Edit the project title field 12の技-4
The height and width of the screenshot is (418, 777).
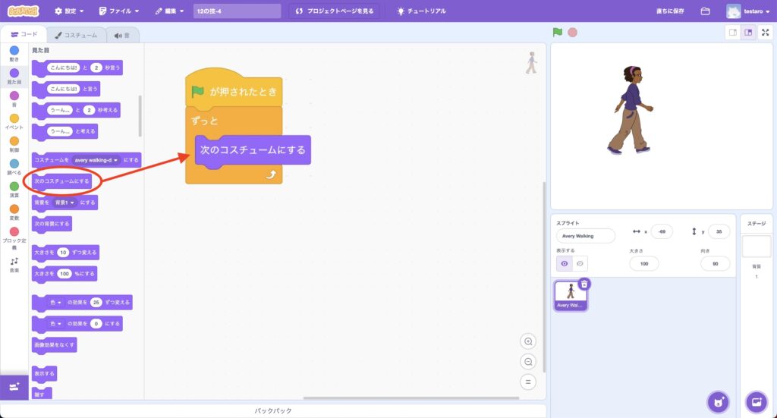point(237,11)
